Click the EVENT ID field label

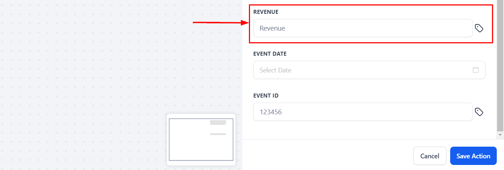pos(266,96)
